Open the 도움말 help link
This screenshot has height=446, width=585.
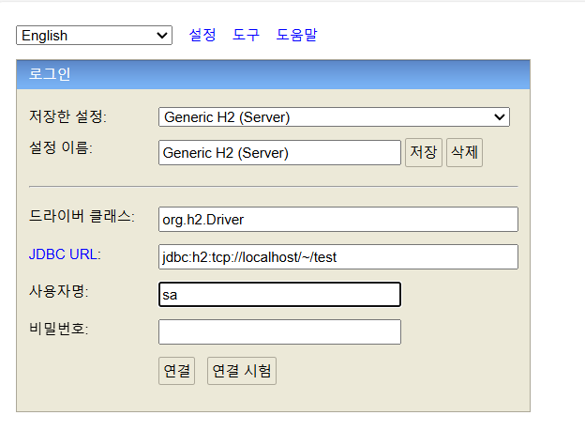point(296,35)
